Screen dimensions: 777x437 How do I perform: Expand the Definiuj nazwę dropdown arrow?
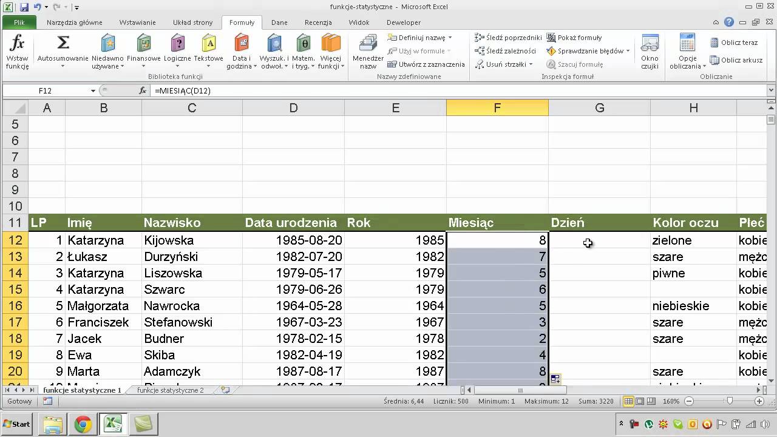tap(450, 38)
